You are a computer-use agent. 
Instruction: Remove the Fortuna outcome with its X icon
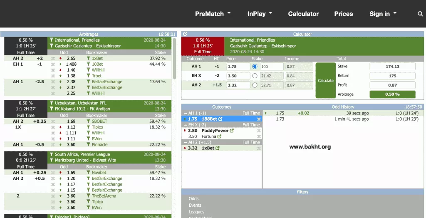[259, 136]
